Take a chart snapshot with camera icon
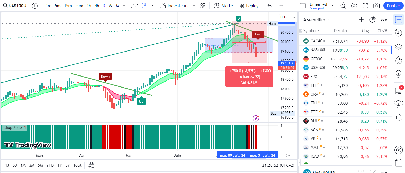 point(377,6)
